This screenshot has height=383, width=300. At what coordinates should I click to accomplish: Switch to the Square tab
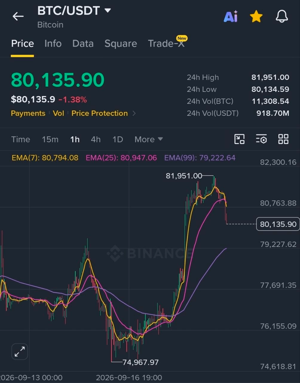click(121, 44)
